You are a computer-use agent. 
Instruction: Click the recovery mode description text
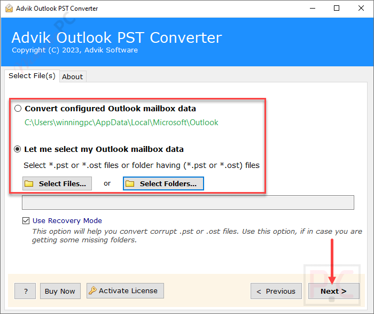point(197,236)
